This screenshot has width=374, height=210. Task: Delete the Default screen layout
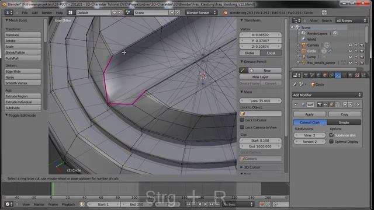[120, 13]
